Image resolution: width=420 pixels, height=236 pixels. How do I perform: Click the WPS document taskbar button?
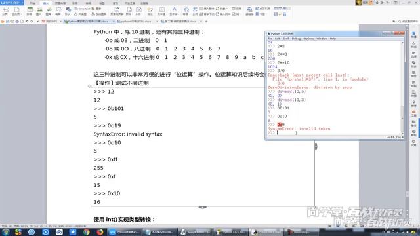(x=124, y=232)
